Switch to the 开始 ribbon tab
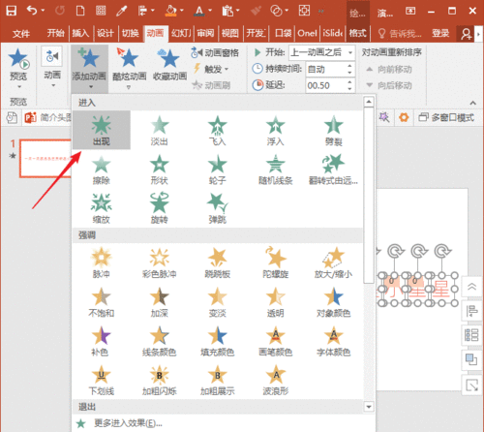The image size is (484, 432). point(55,33)
